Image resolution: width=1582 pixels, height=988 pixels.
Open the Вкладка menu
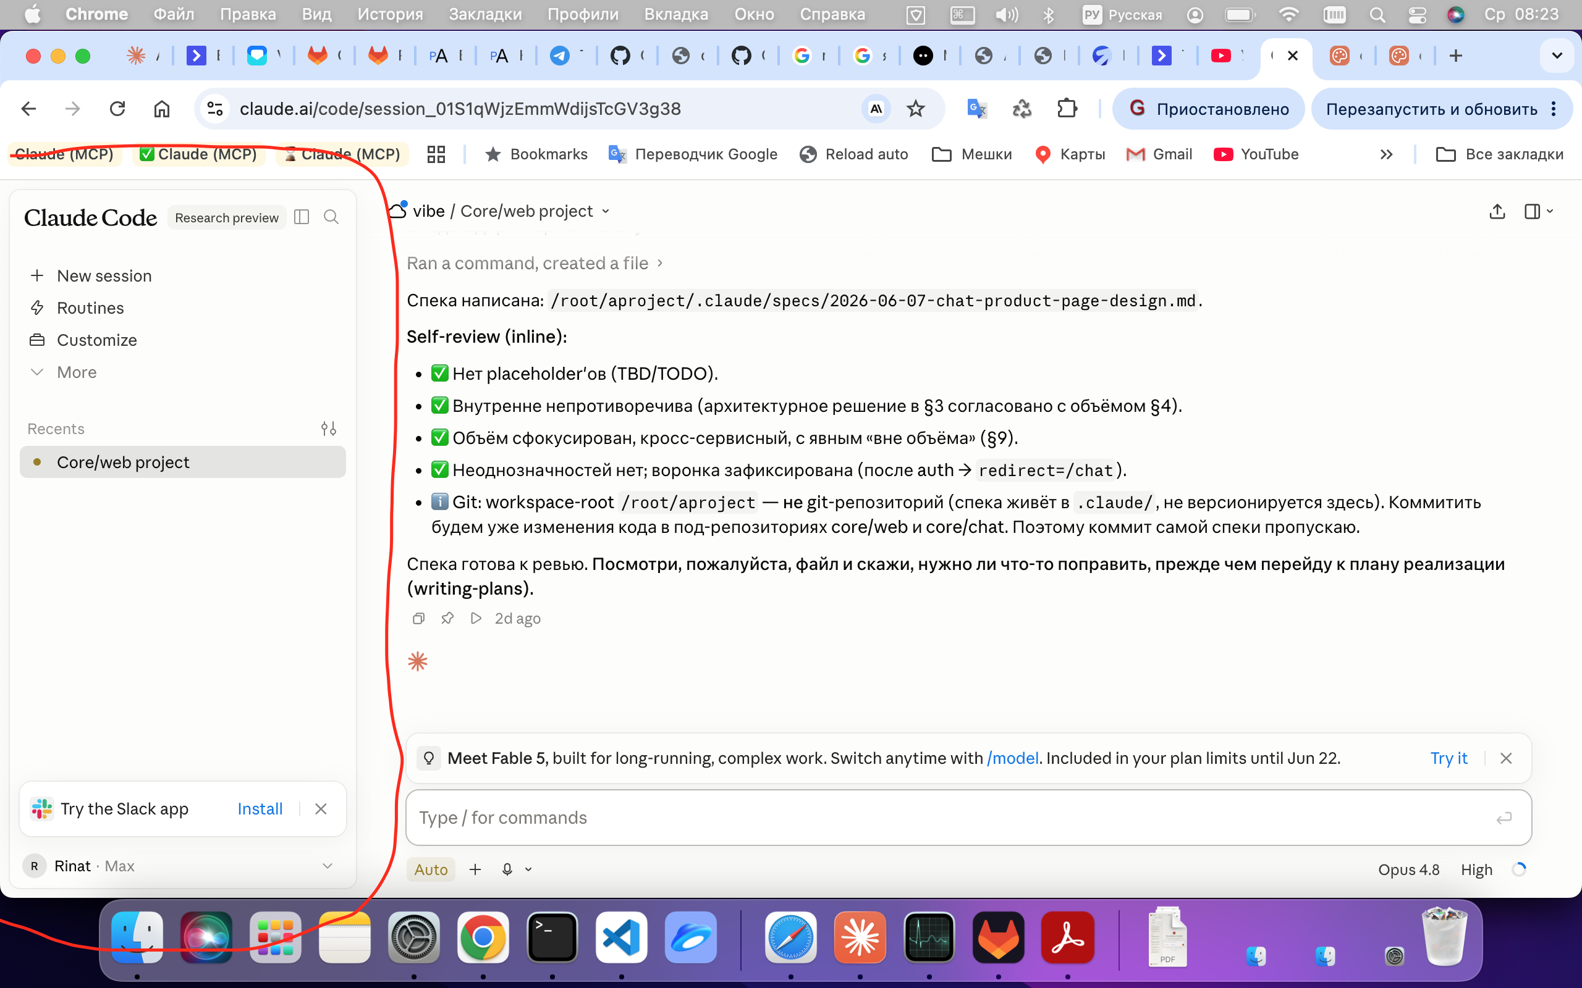(x=676, y=14)
